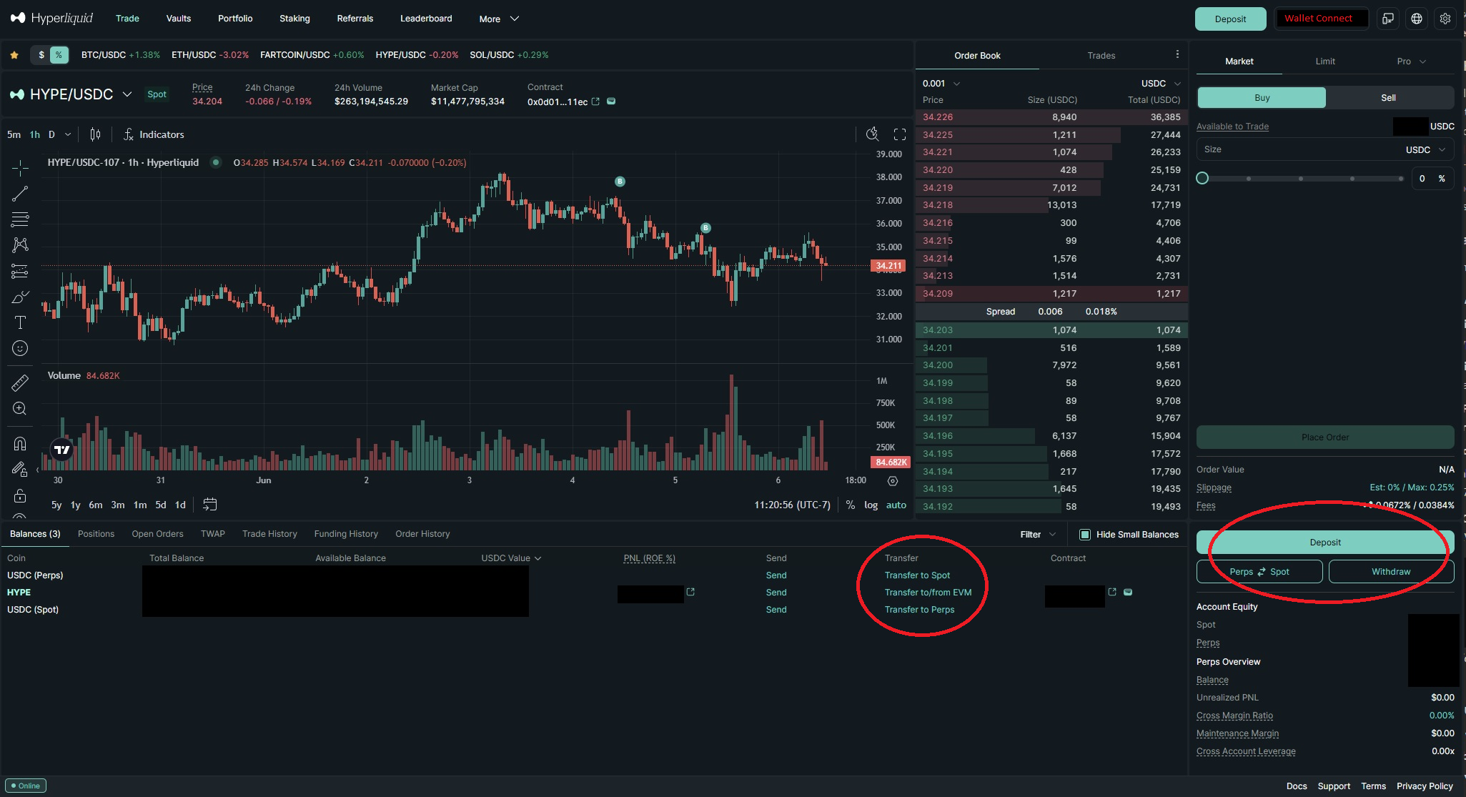Open the Positions tab
This screenshot has height=797, width=1466.
click(96, 534)
